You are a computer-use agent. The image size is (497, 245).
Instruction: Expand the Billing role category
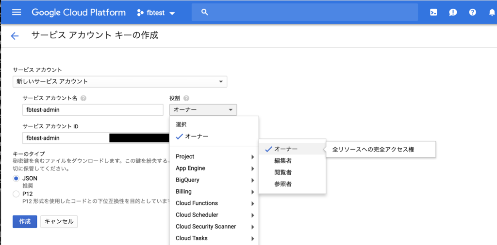(214, 192)
